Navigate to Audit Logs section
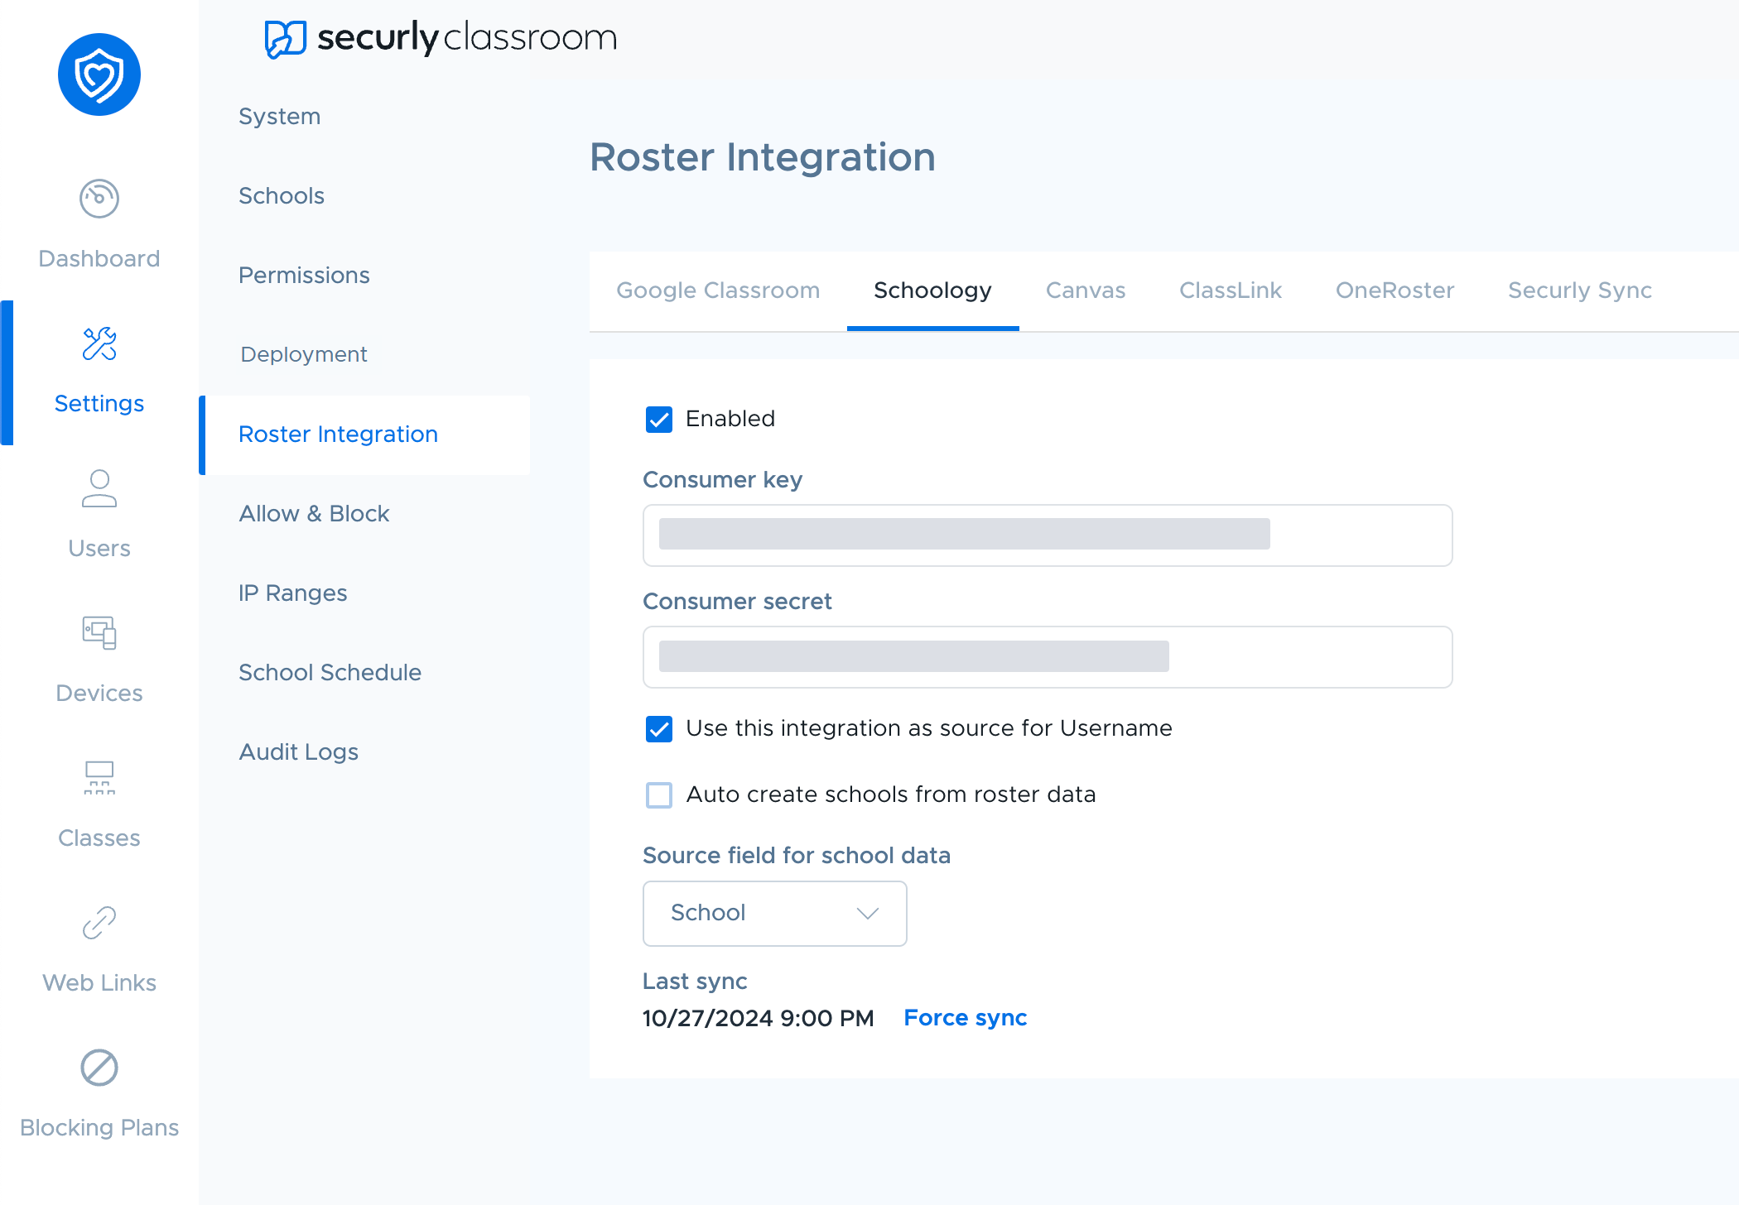 pos(297,751)
